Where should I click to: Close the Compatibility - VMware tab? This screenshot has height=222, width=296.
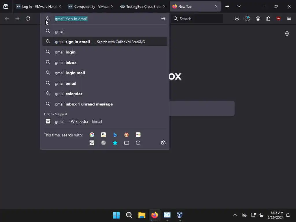(x=112, y=6)
